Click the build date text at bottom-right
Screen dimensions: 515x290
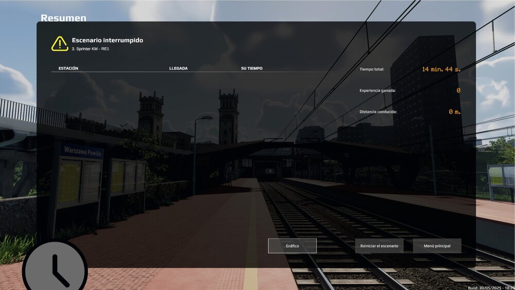(491, 287)
